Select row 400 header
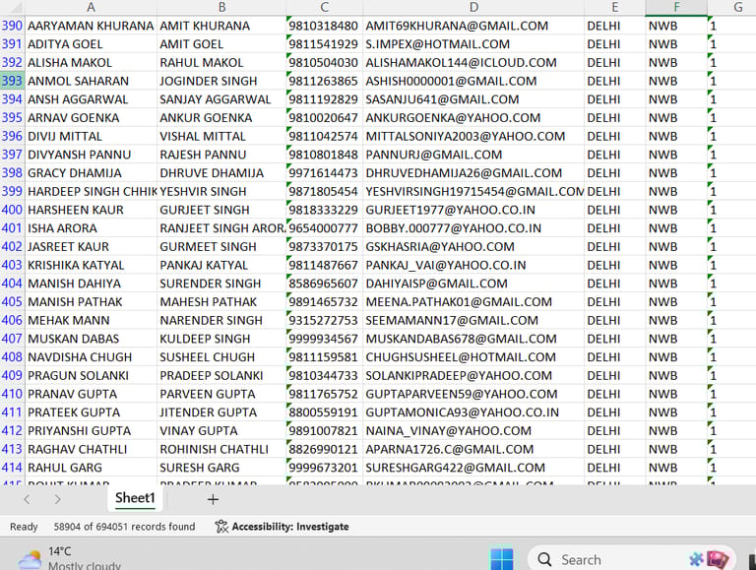This screenshot has width=756, height=570. point(12,210)
